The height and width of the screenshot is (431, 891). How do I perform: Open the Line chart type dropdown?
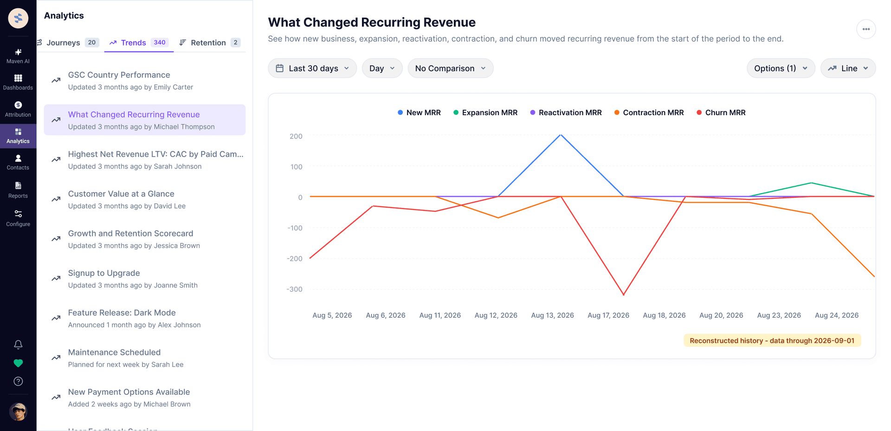pos(848,68)
